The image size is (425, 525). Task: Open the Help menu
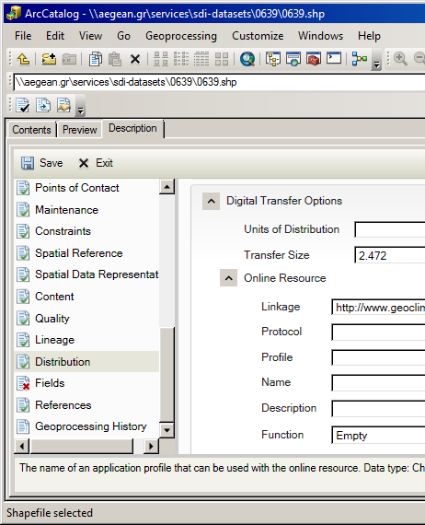[x=369, y=36]
